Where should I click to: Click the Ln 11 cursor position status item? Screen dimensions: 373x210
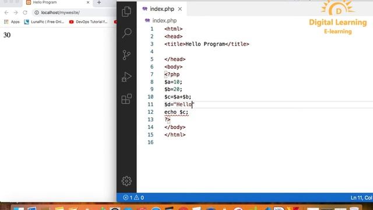tap(361, 198)
